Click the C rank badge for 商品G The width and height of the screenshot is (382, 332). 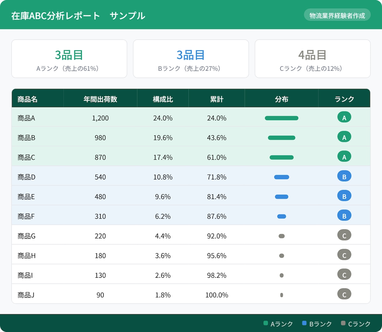click(344, 235)
